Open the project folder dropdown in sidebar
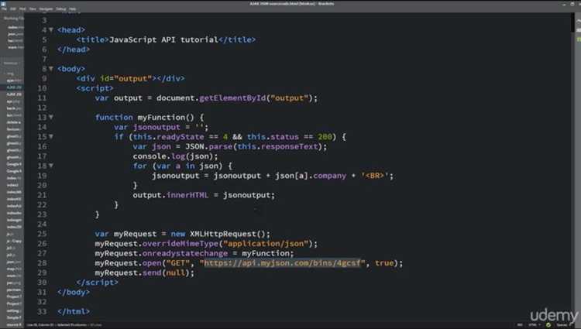Image resolution: width=581 pixels, height=329 pixels. pyautogui.click(x=12, y=63)
